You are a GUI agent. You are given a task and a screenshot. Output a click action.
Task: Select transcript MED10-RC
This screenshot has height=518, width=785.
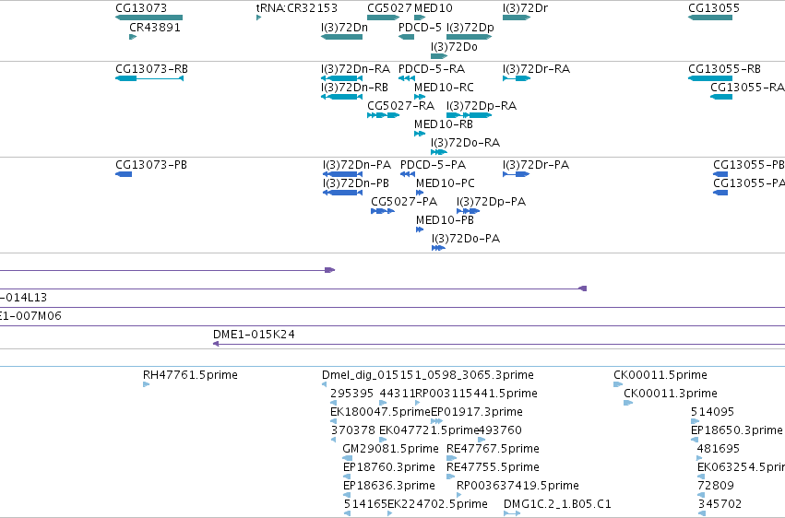420,97
